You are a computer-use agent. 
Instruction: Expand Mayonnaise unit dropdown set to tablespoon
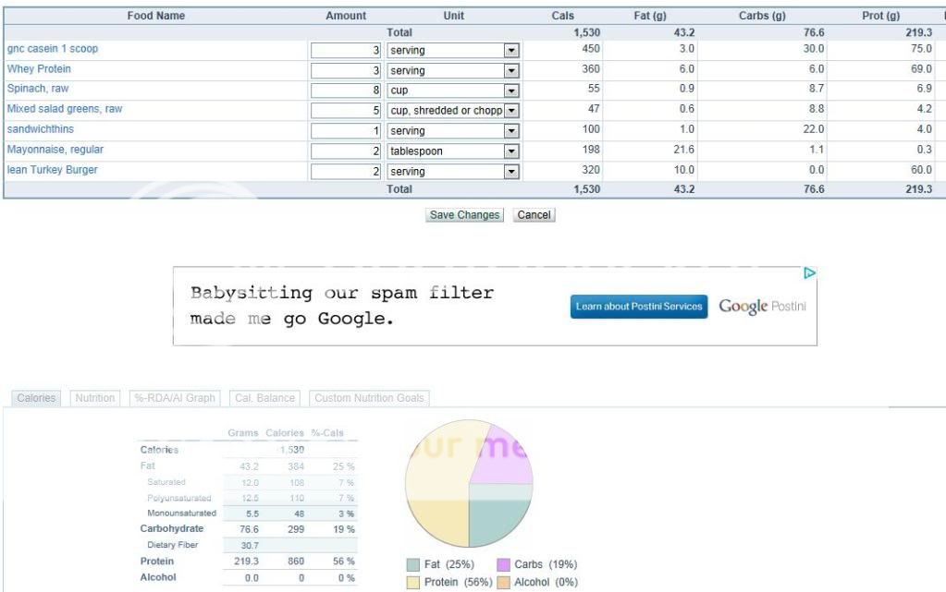click(510, 151)
